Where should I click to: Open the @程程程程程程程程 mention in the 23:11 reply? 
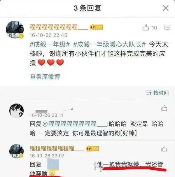[75, 124]
